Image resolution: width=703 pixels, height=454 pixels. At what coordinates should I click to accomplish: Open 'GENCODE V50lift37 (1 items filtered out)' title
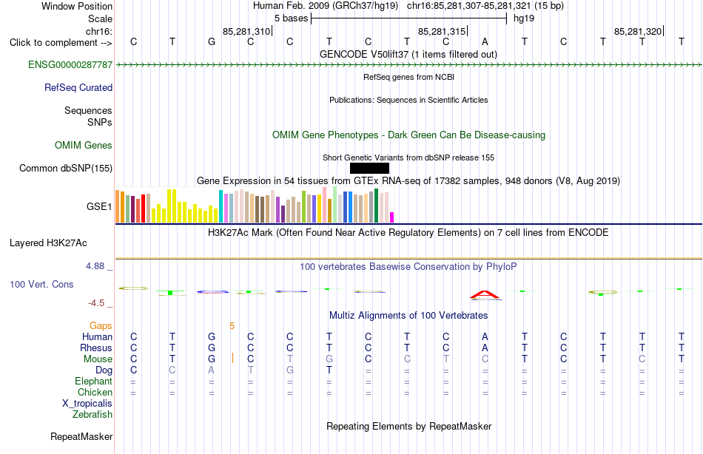pos(408,54)
